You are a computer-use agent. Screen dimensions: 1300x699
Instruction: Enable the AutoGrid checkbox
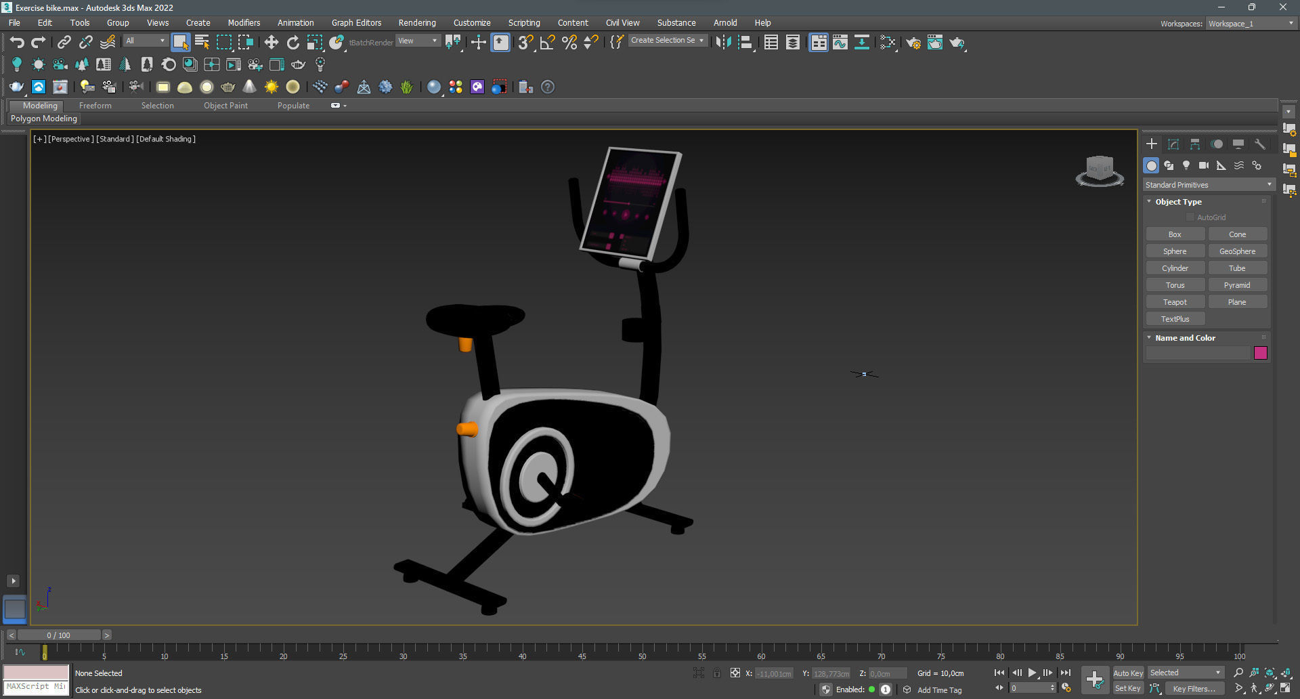[x=1190, y=217]
